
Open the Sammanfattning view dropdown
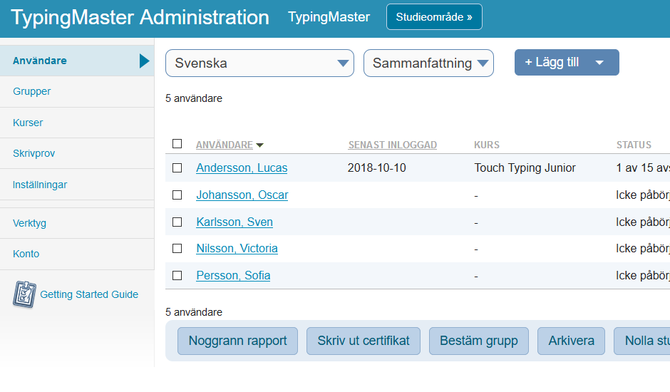coord(428,63)
